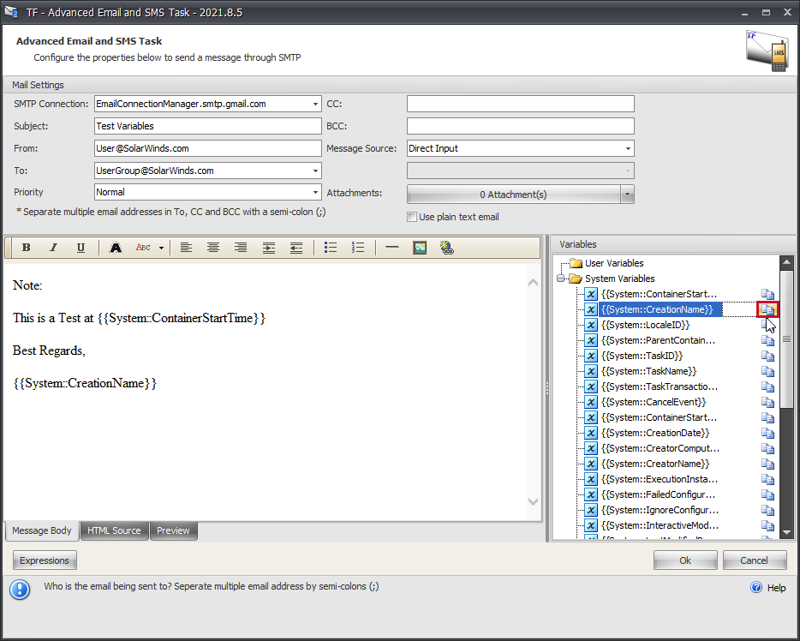
Task: Enable the 'Use plain text email' checkbox
Action: click(411, 216)
